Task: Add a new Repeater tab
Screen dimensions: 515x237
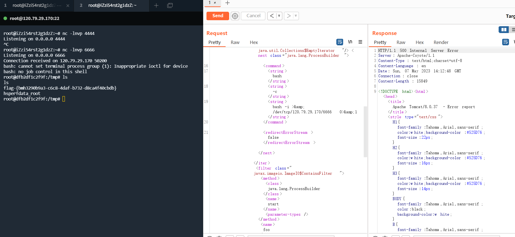Action: coord(227,3)
